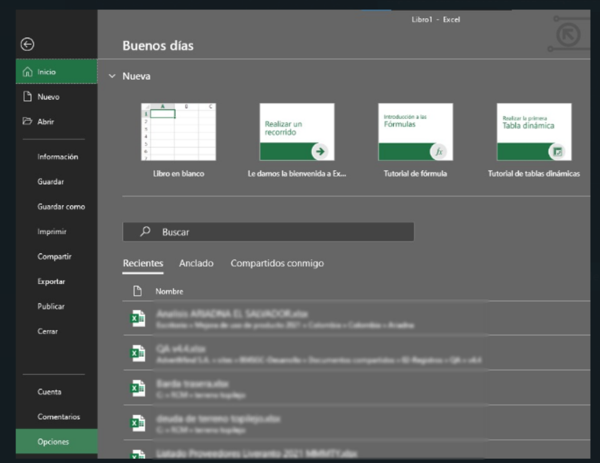Viewport: 600px width, 463px height.
Task: Click the Tutorial de fórmula label
Action: [x=415, y=173]
